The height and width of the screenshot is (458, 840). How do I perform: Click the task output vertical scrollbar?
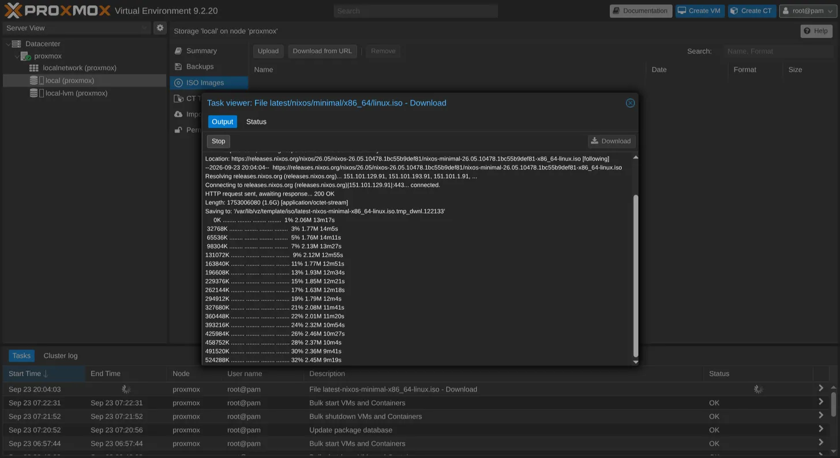[x=636, y=276]
